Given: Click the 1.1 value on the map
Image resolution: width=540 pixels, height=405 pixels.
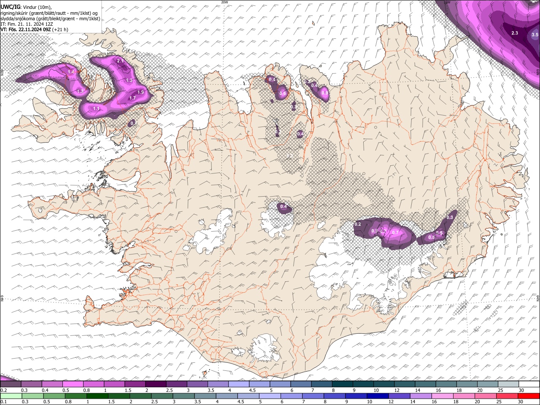Looking at the screenshot, I should (x=96, y=109).
